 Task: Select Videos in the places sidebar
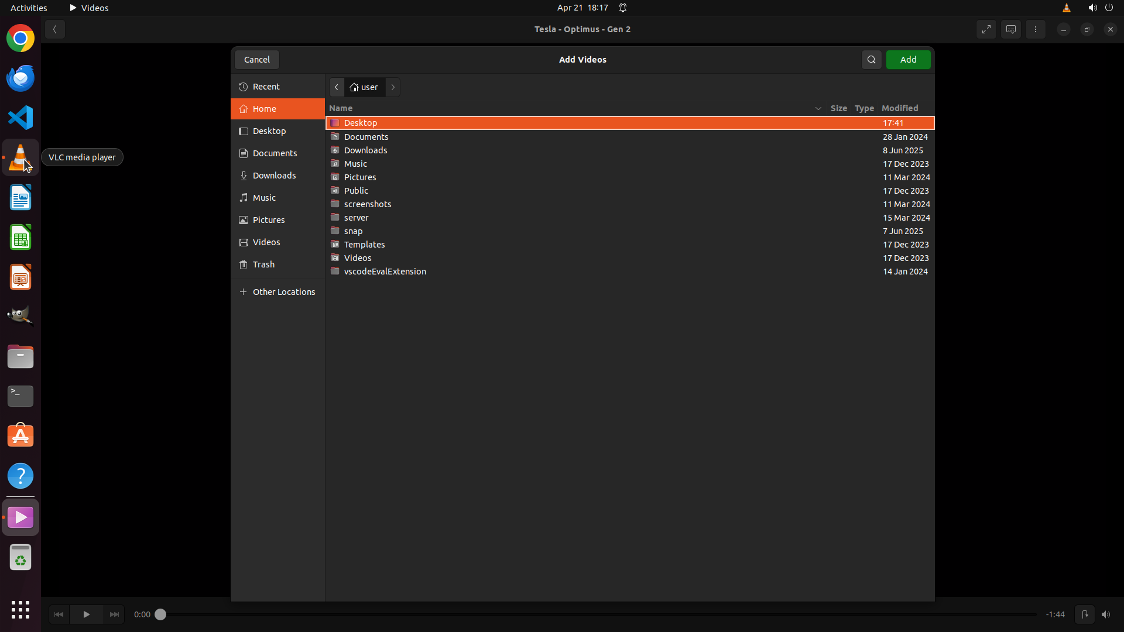266,242
